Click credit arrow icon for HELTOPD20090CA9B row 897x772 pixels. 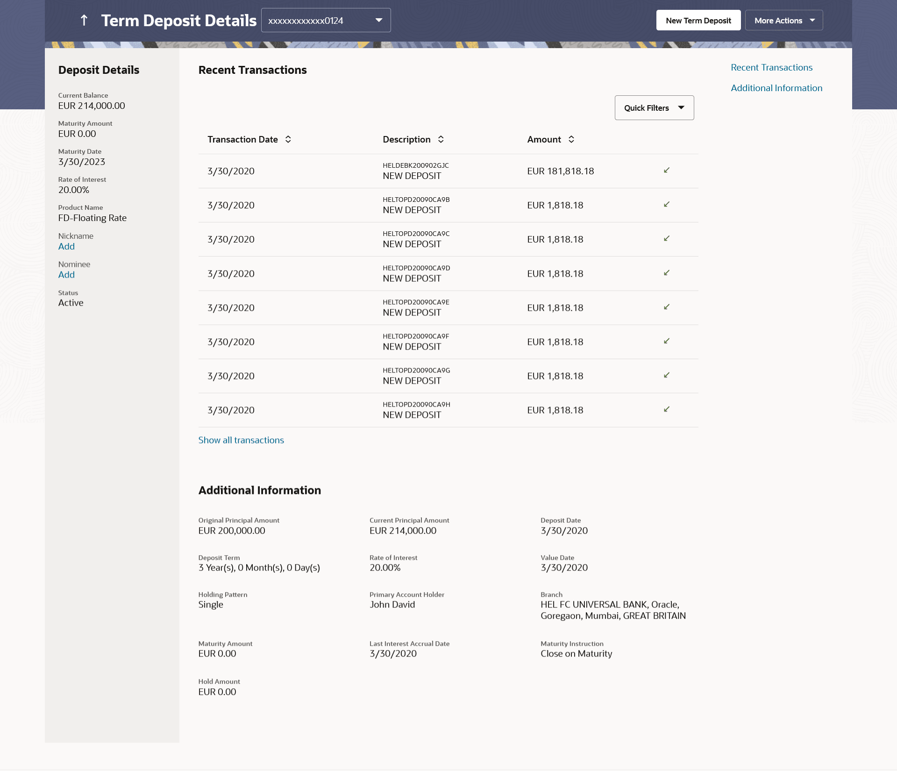[x=667, y=204]
